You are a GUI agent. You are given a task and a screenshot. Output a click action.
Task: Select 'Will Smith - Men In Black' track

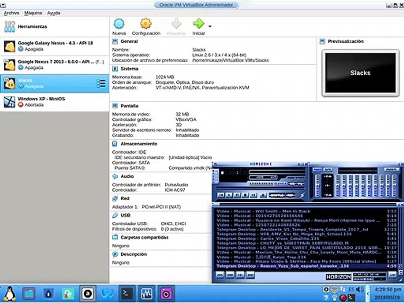tap(307, 211)
